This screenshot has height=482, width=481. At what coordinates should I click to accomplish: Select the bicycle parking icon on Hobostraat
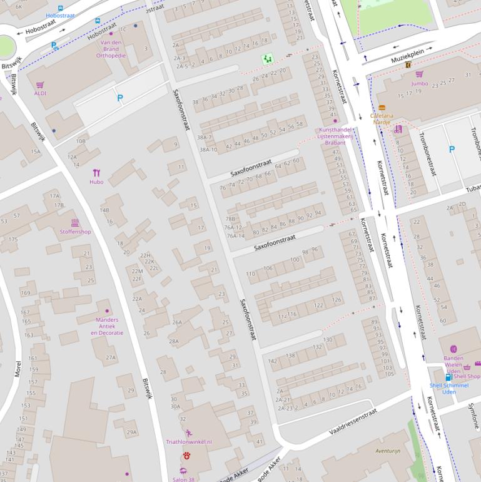click(55, 46)
